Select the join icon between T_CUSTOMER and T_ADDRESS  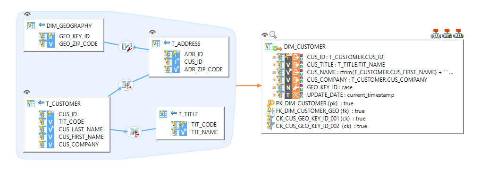[127, 85]
